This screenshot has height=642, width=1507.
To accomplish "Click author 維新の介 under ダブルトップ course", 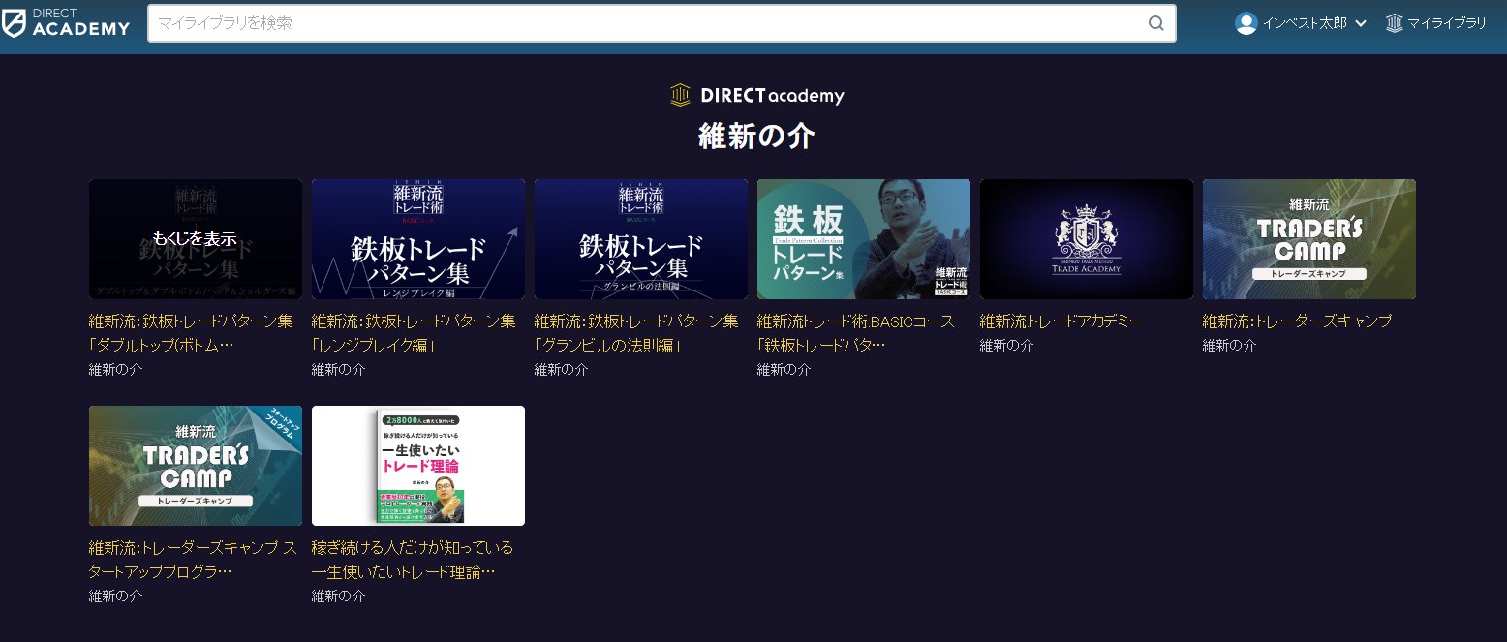I will click(116, 369).
